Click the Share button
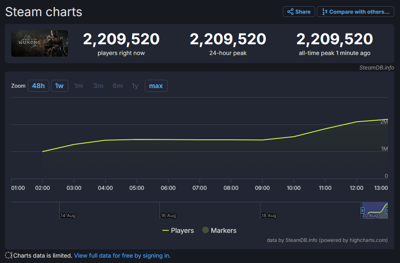The width and height of the screenshot is (400, 263). (299, 12)
